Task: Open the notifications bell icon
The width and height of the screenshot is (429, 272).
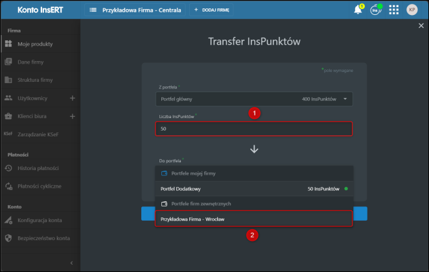Action: [358, 10]
